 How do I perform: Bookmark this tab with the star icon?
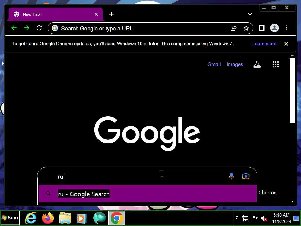click(246, 28)
